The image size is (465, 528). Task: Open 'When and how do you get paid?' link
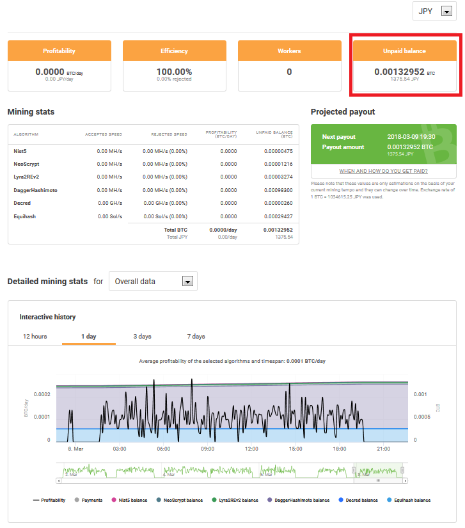pos(383,171)
